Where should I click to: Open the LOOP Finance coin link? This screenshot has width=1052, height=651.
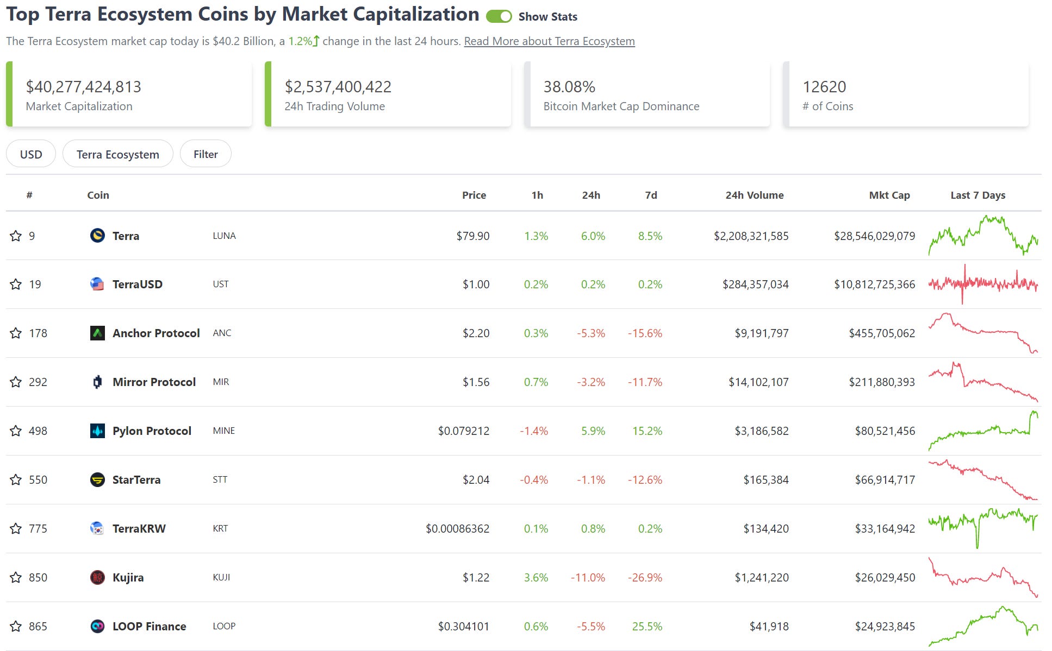pos(149,626)
